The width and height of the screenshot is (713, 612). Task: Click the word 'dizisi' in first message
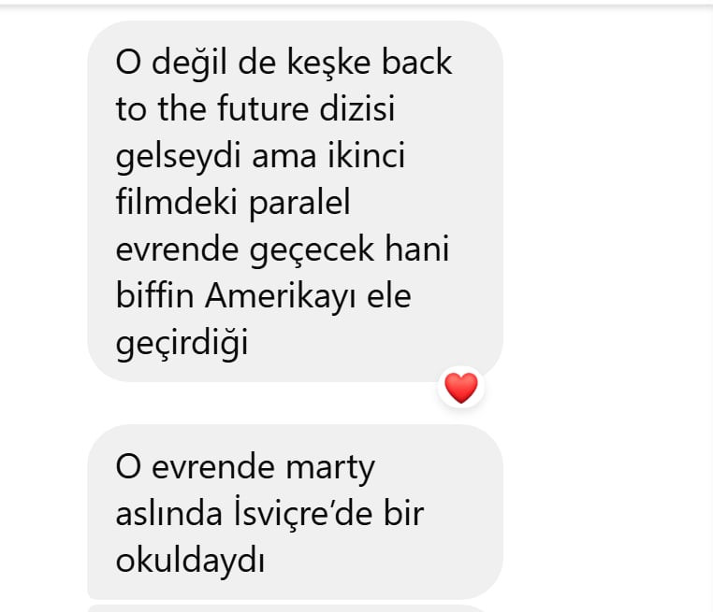click(357, 108)
